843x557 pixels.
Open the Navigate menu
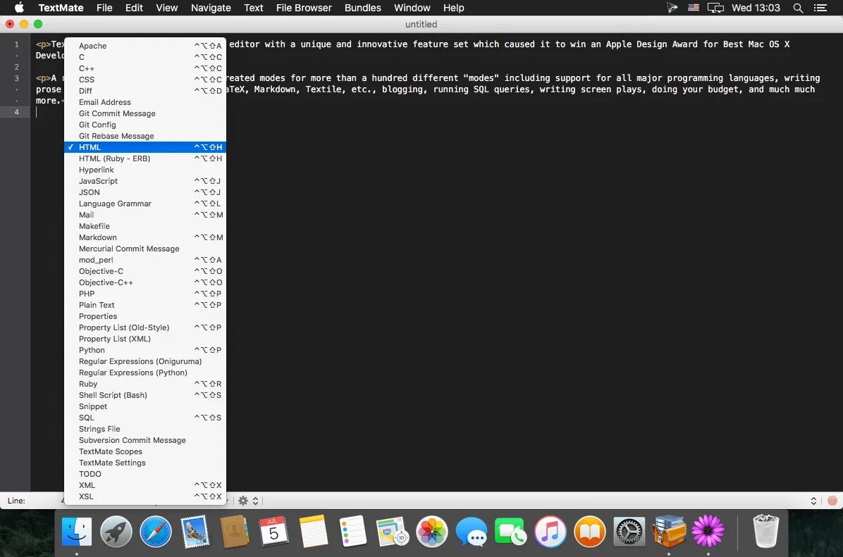(x=211, y=8)
